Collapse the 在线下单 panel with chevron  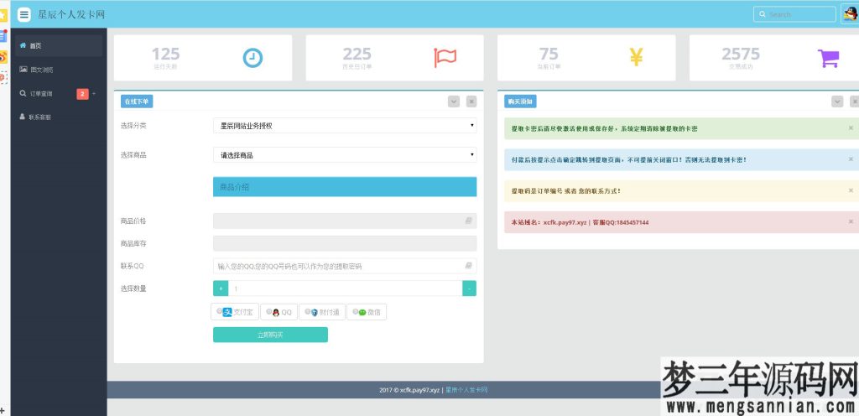(x=454, y=101)
